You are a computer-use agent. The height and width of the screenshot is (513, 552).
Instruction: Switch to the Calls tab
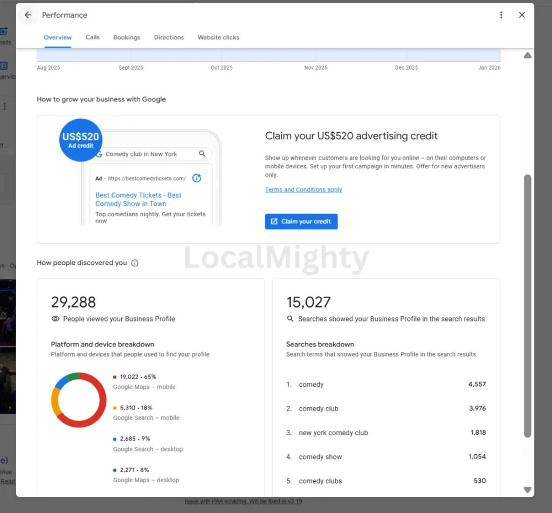click(x=92, y=37)
